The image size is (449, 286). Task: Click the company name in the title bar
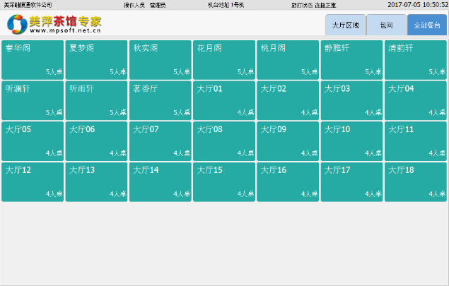tap(28, 5)
